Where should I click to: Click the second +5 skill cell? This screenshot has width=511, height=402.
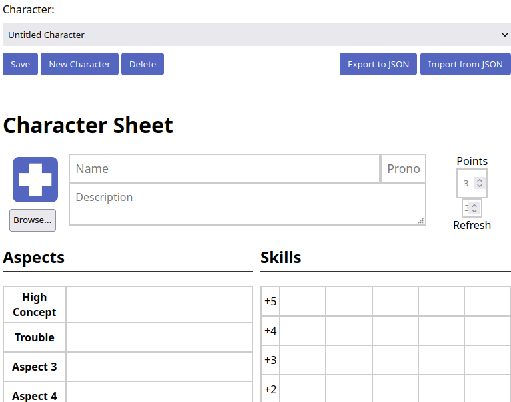click(x=349, y=301)
